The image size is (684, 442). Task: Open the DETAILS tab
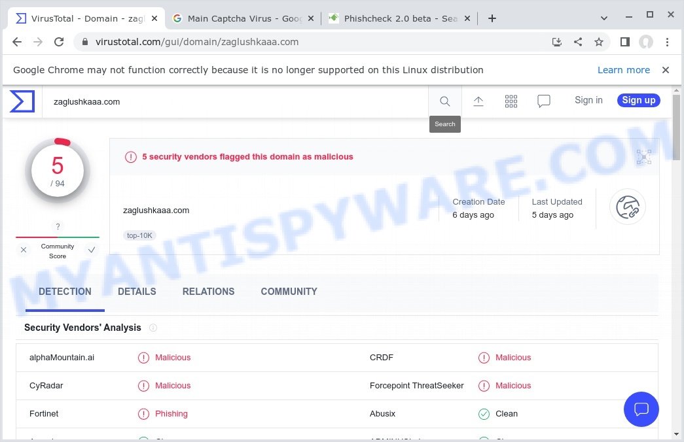click(x=137, y=291)
